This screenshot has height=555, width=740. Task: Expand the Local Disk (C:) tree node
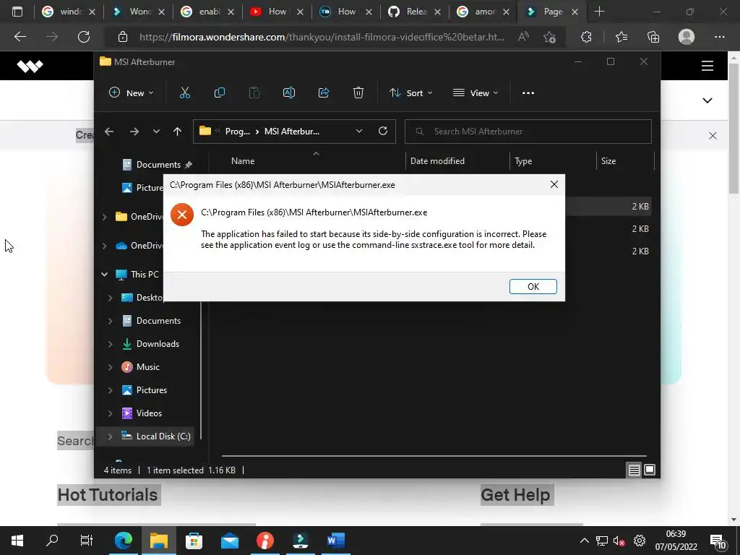click(x=110, y=436)
